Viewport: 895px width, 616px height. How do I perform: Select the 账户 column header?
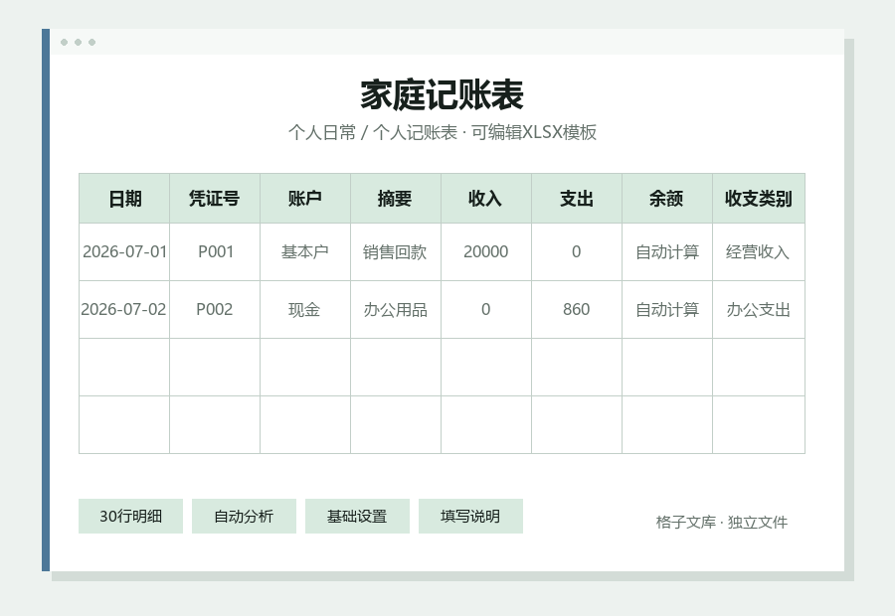coord(305,199)
